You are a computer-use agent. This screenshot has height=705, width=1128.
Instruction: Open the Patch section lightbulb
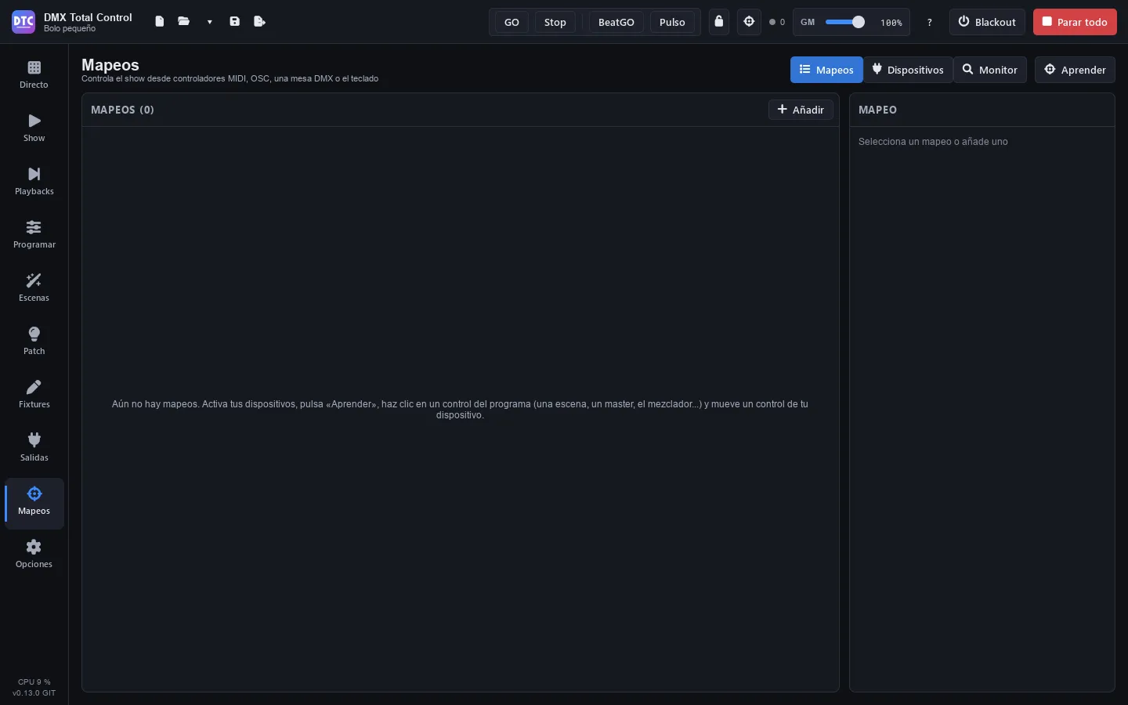coord(34,342)
